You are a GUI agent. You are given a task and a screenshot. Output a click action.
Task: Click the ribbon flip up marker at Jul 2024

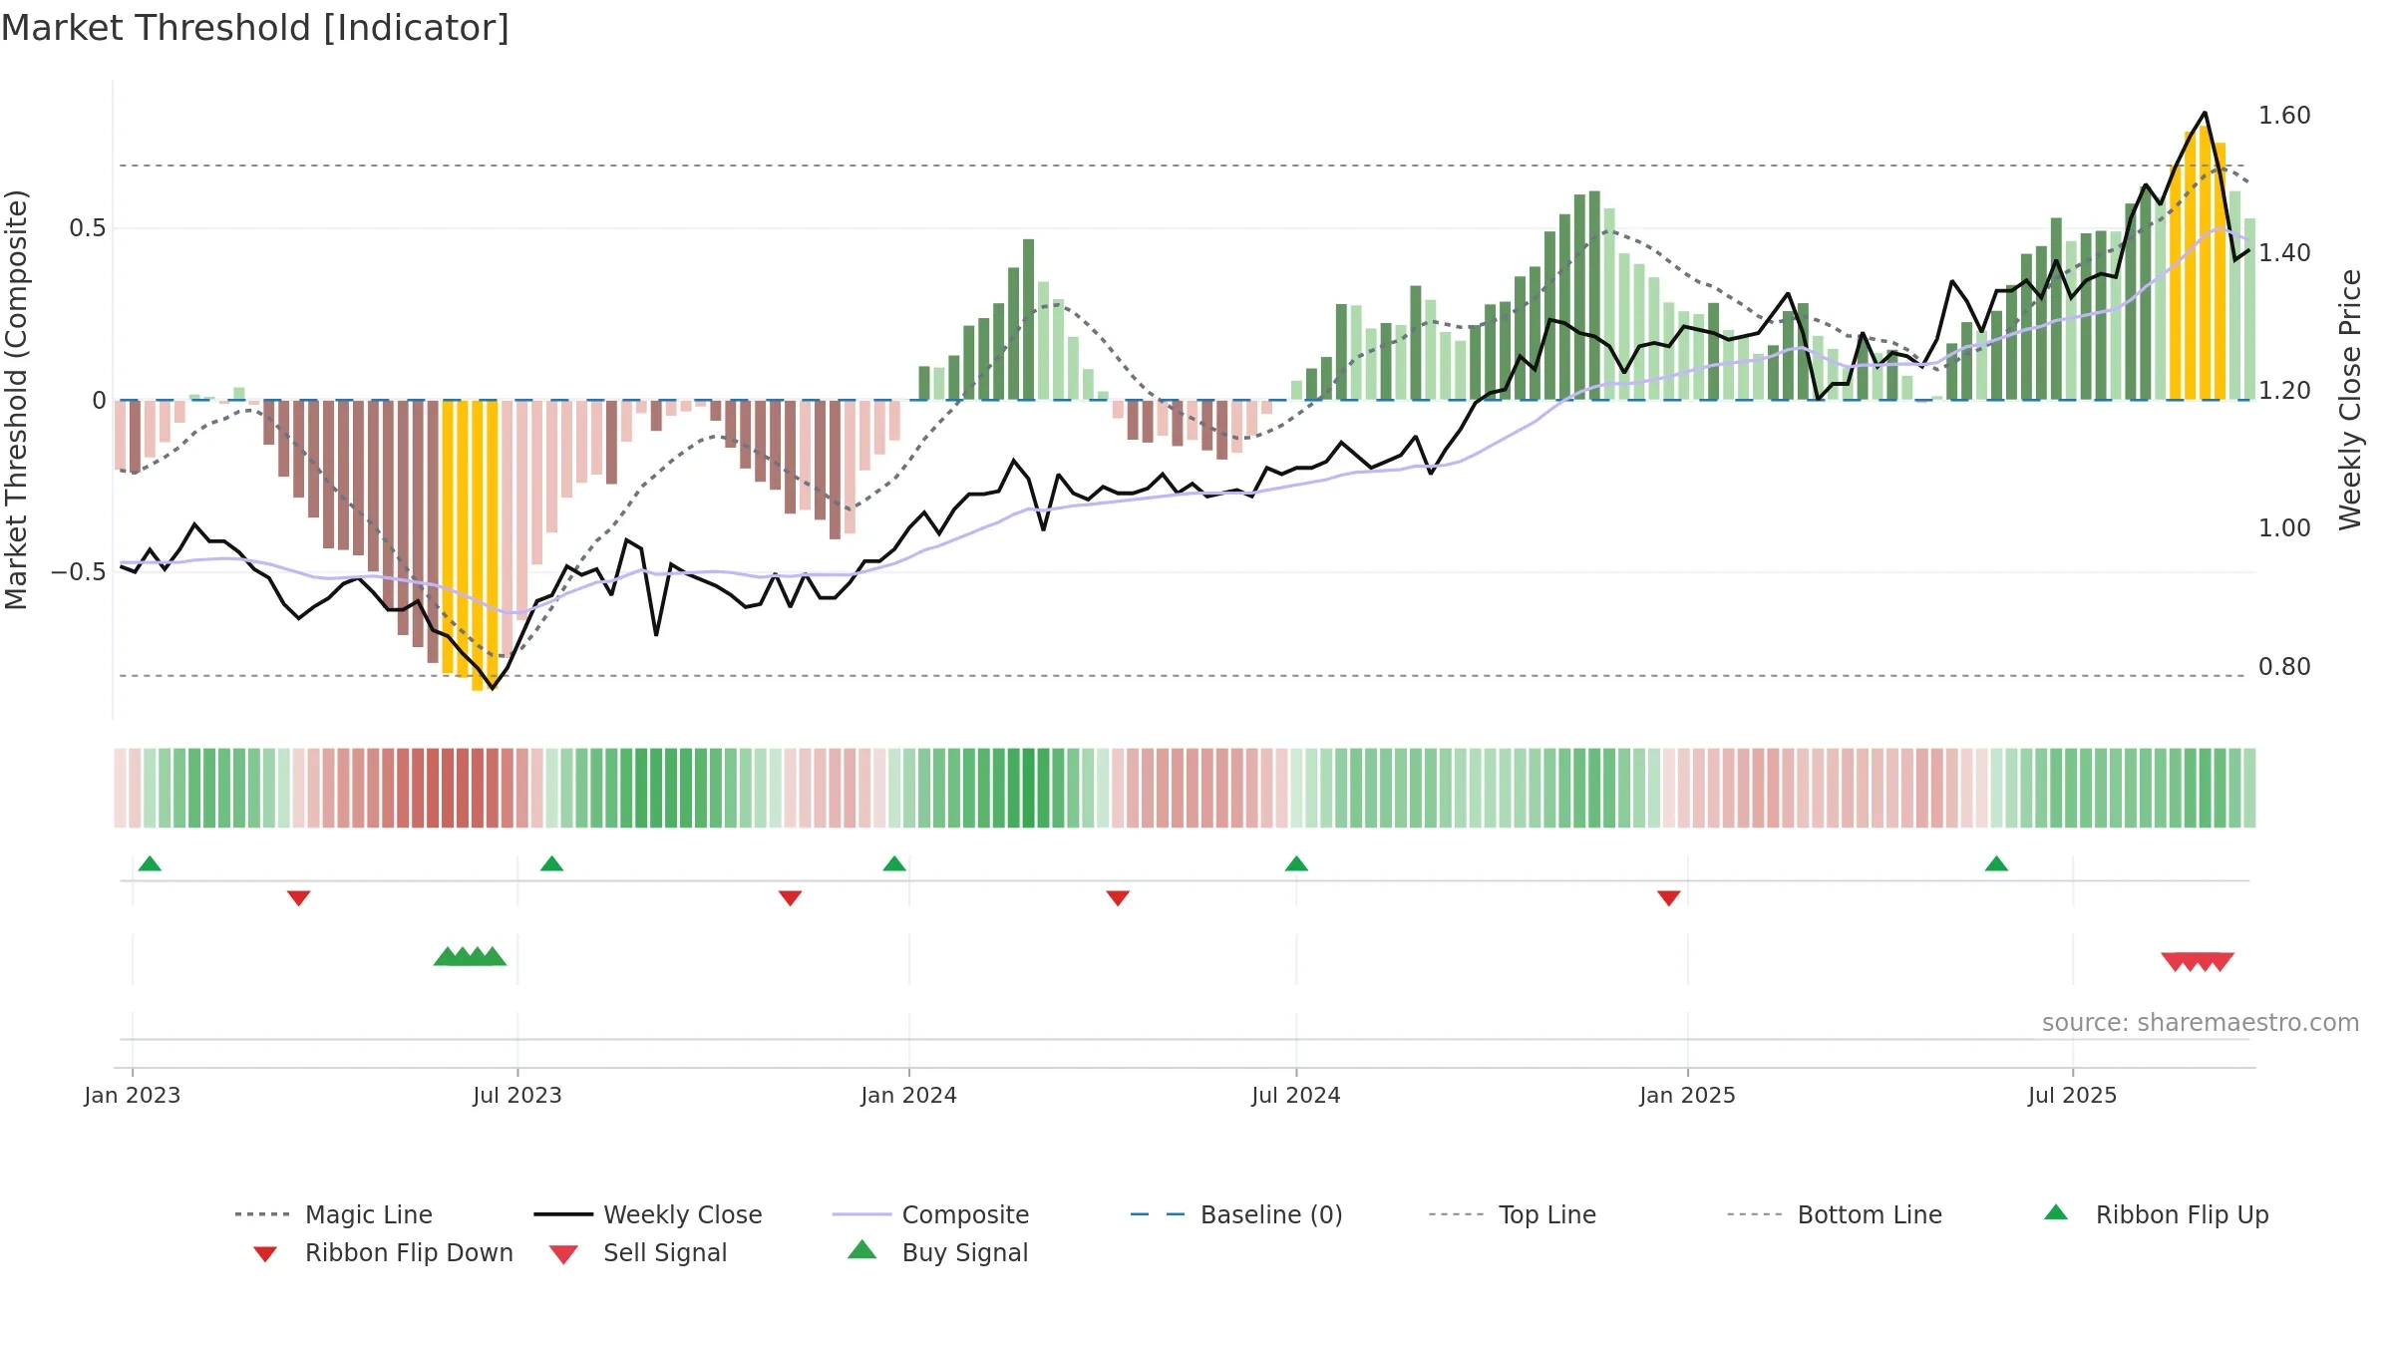tap(1296, 863)
